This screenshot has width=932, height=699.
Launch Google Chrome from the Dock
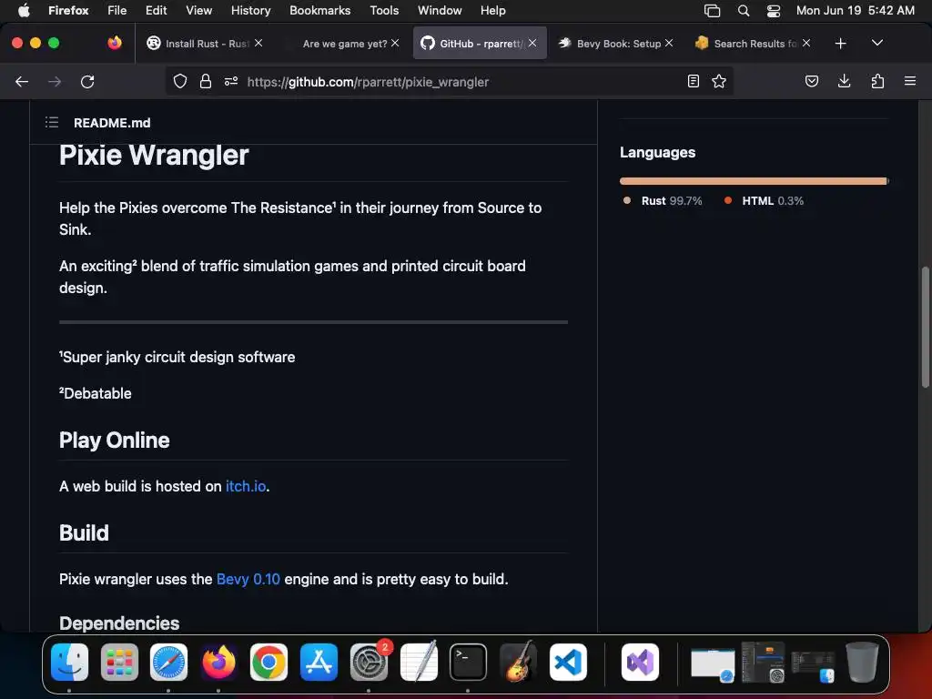[268, 662]
